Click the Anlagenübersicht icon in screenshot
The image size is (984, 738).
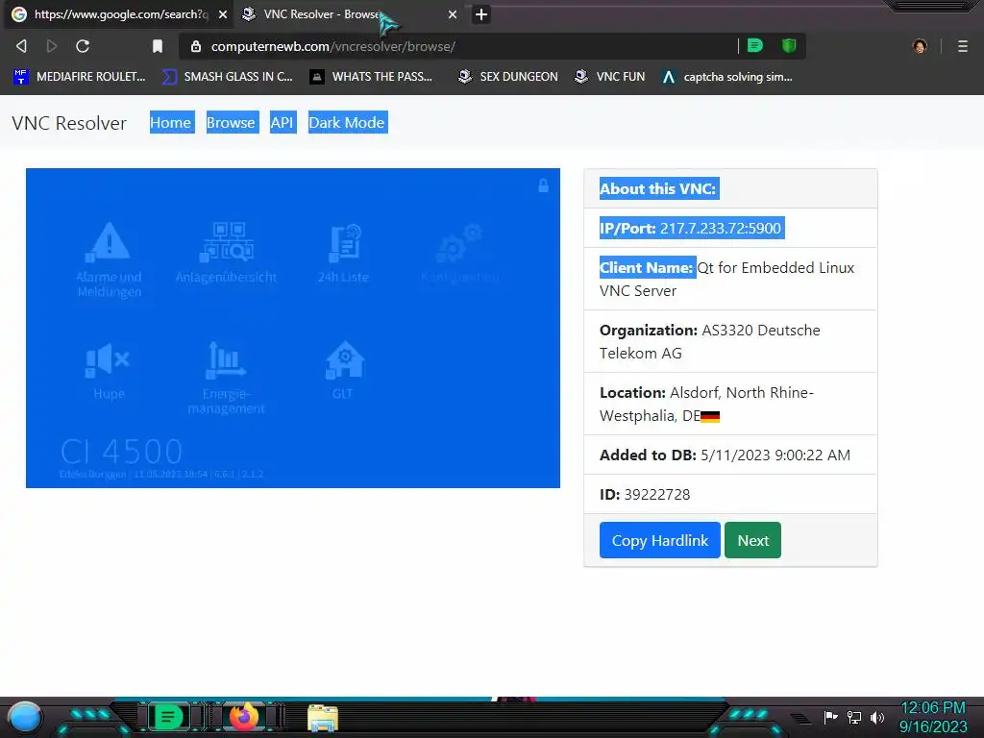[x=227, y=241]
